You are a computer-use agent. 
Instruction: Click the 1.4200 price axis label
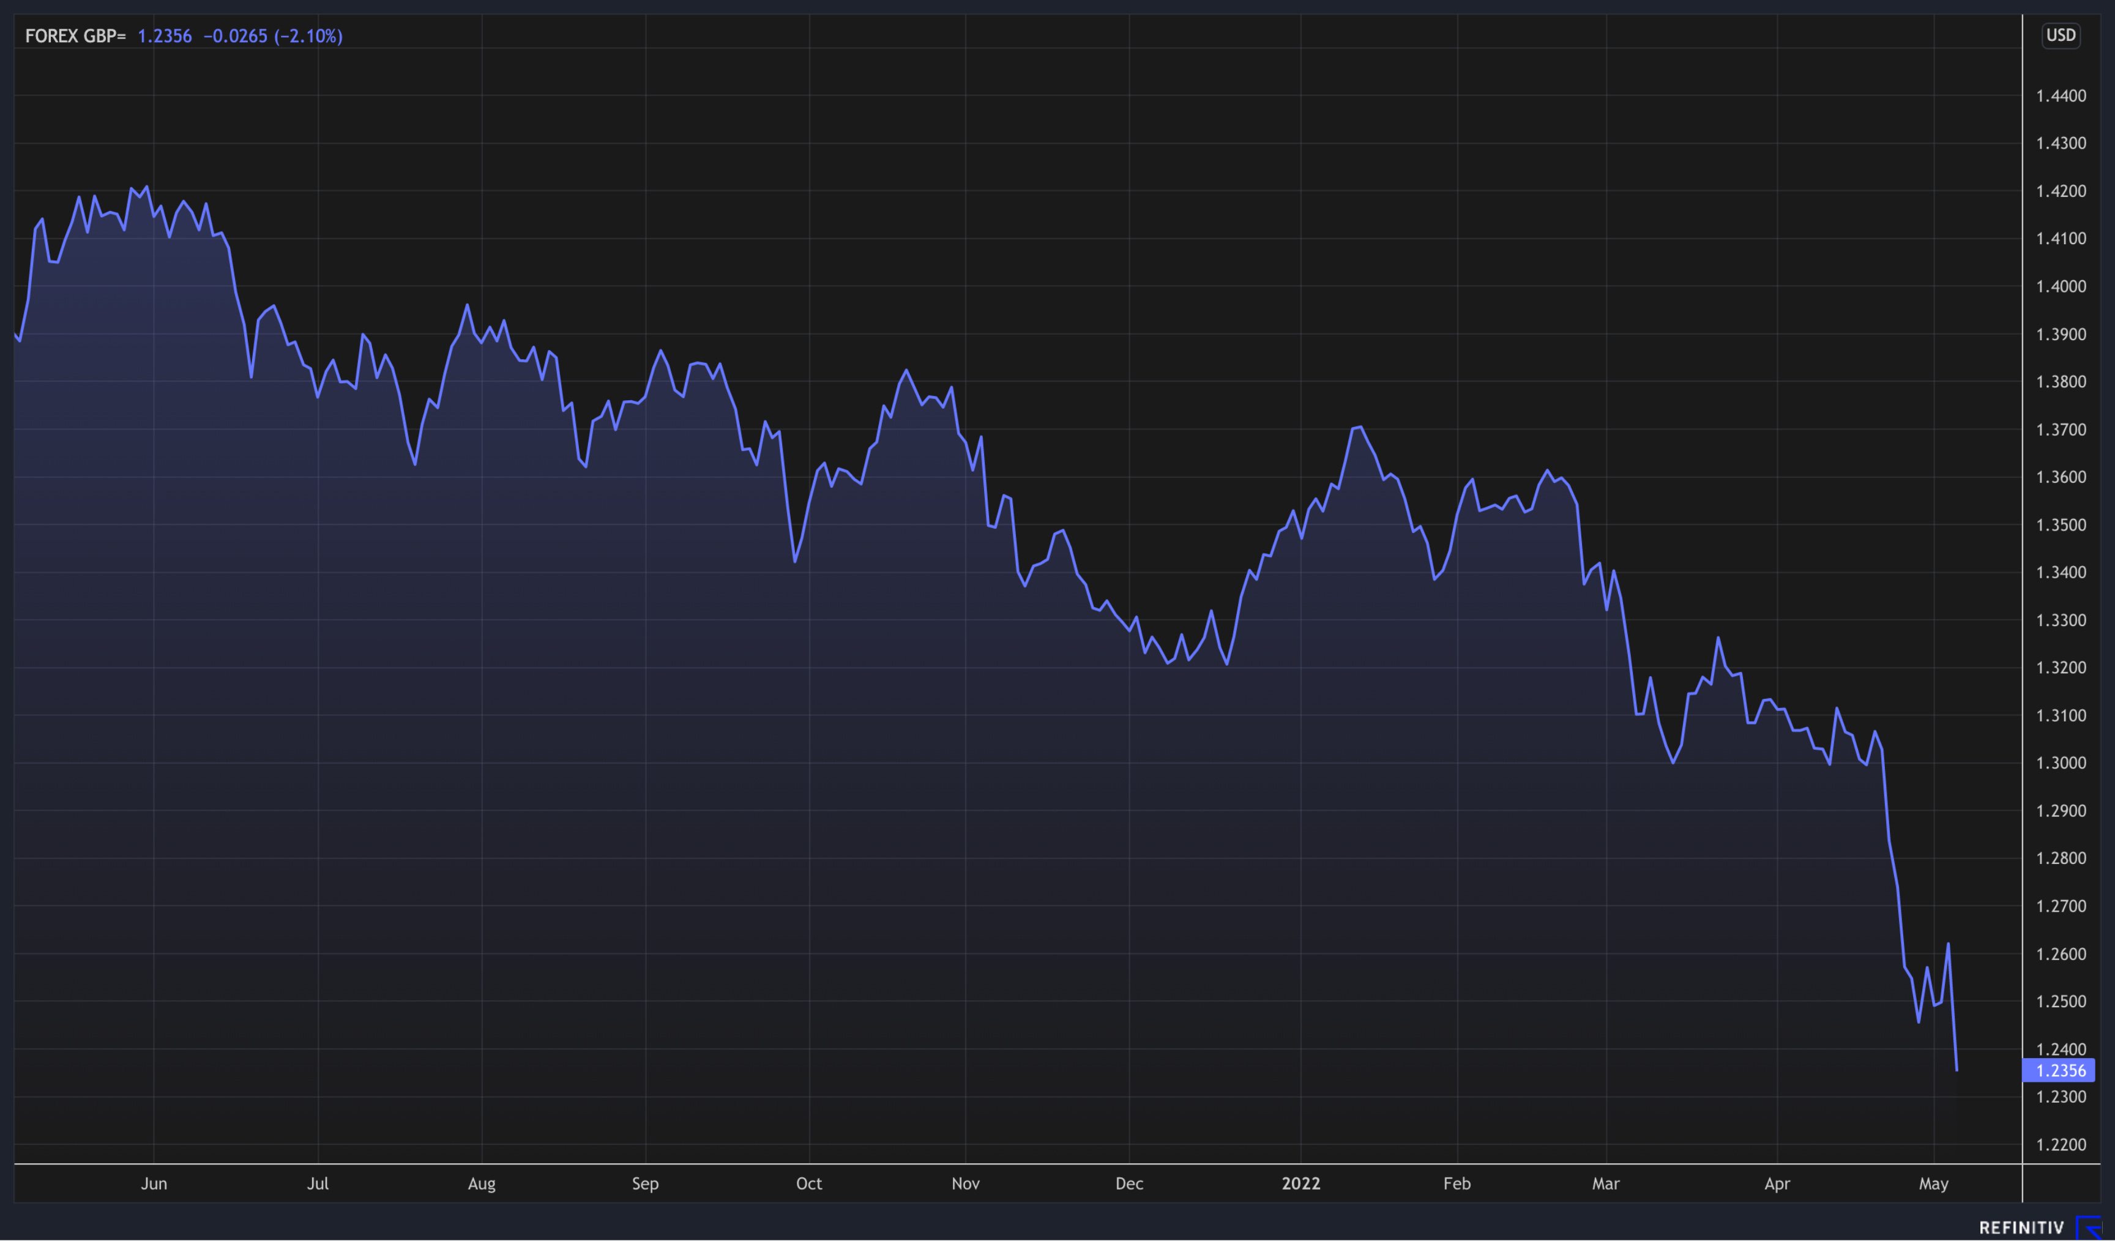coord(2061,192)
